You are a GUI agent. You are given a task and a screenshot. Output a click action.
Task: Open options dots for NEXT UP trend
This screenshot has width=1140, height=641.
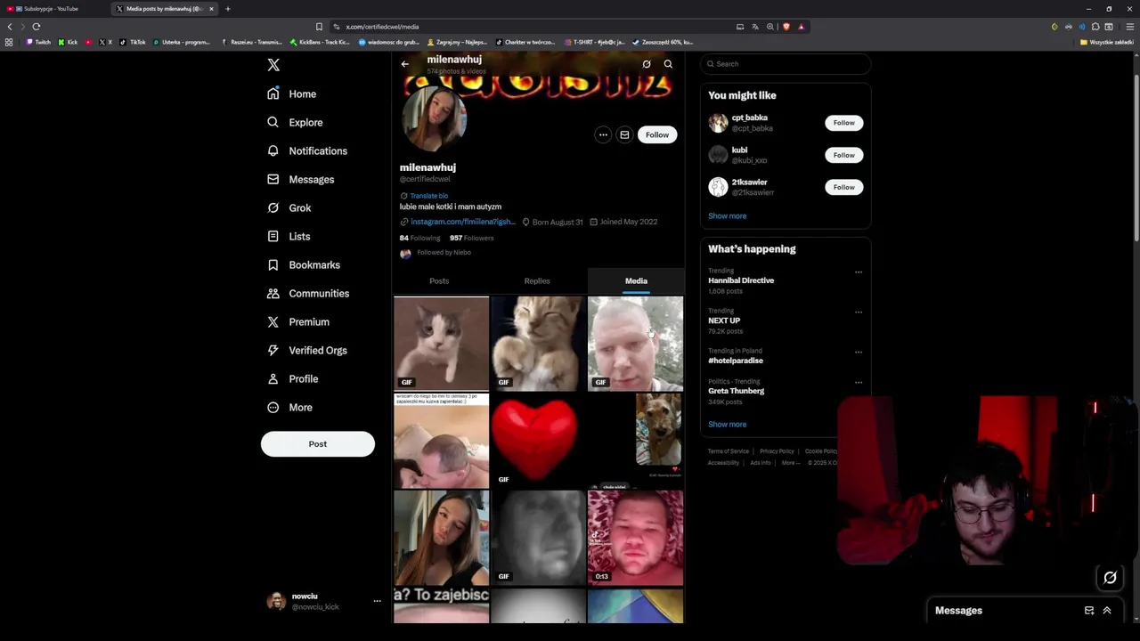[x=859, y=312]
